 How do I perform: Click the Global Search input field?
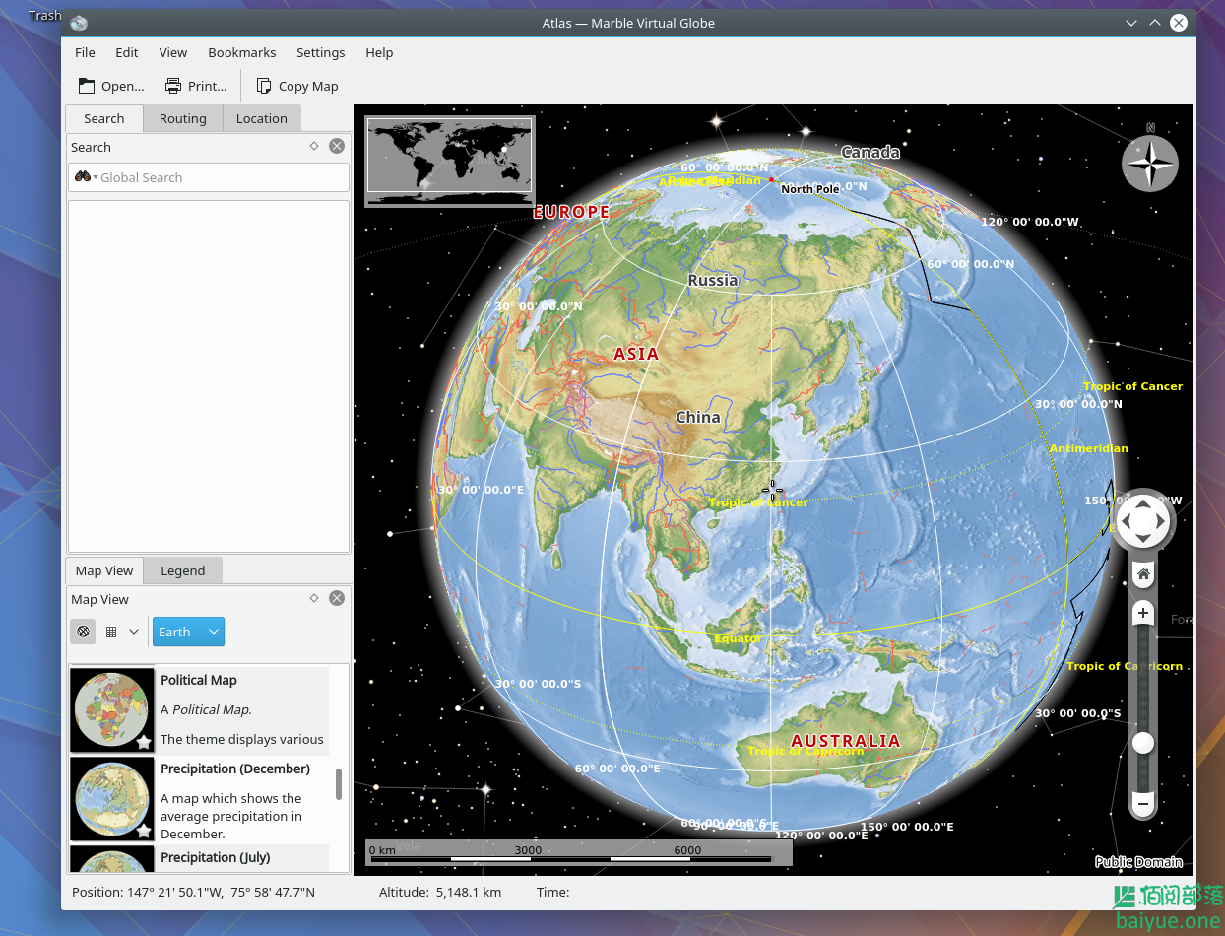(x=209, y=177)
